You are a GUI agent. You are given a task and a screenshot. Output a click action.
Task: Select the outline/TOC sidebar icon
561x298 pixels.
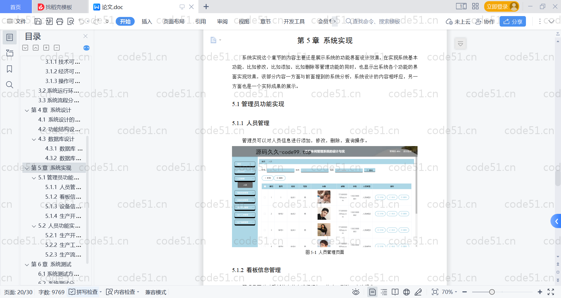(10, 37)
